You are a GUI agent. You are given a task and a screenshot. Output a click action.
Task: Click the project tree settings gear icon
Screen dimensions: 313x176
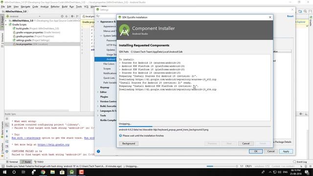[72, 16]
